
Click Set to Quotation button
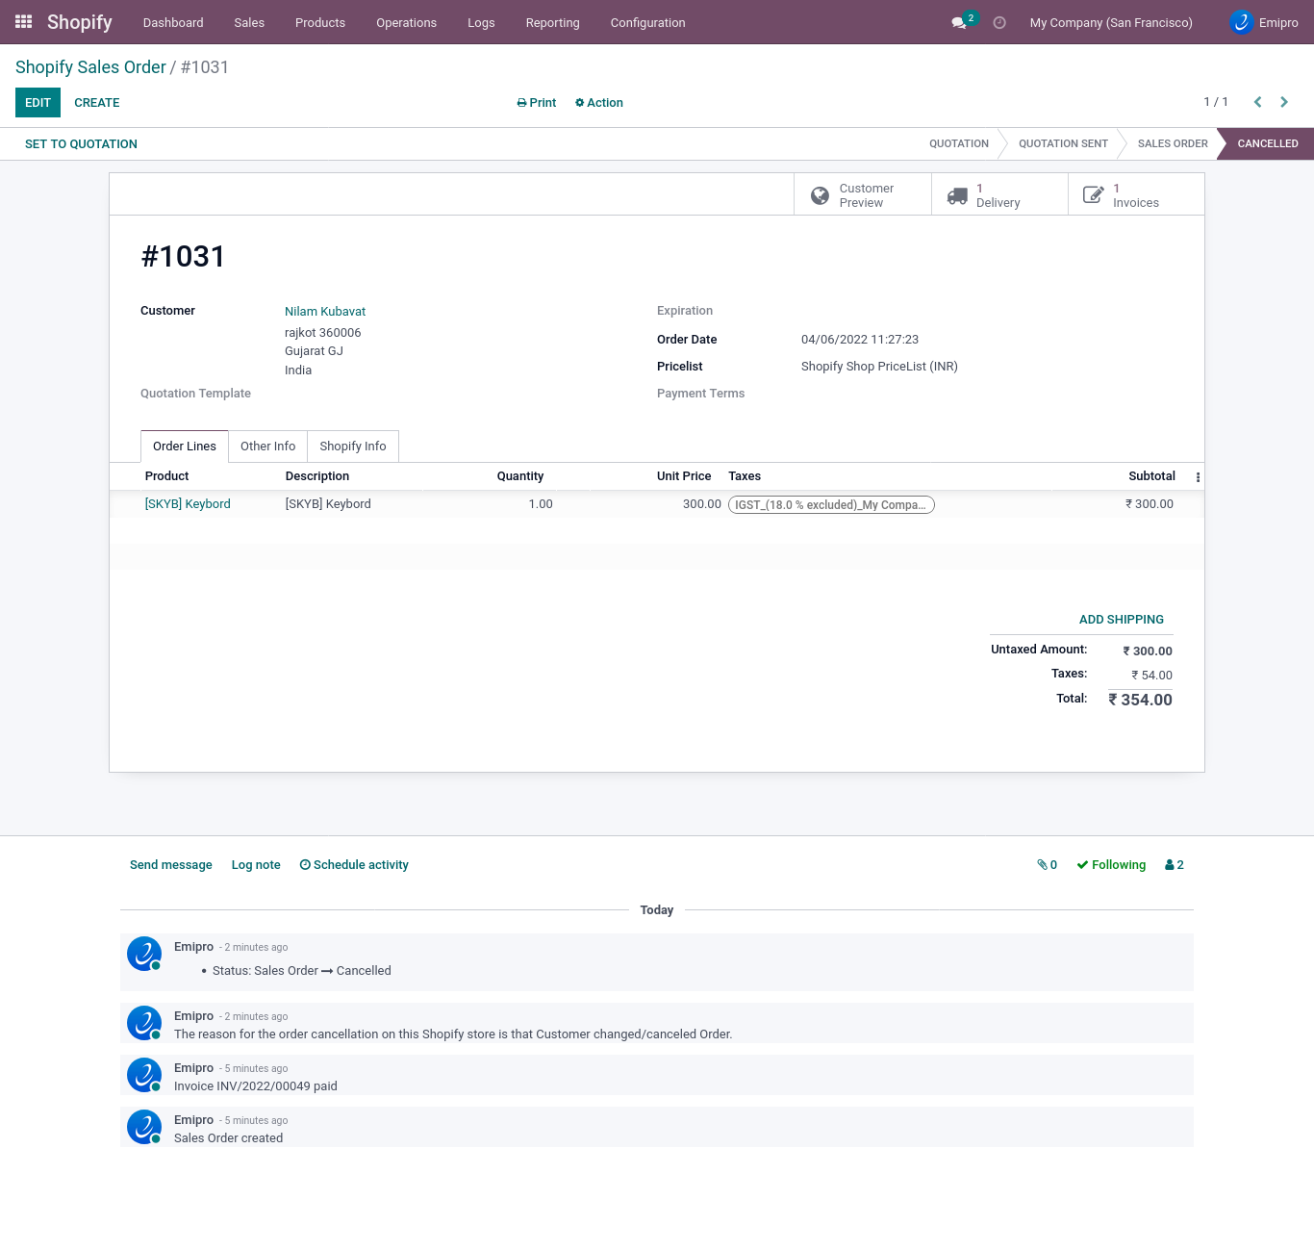(x=81, y=144)
